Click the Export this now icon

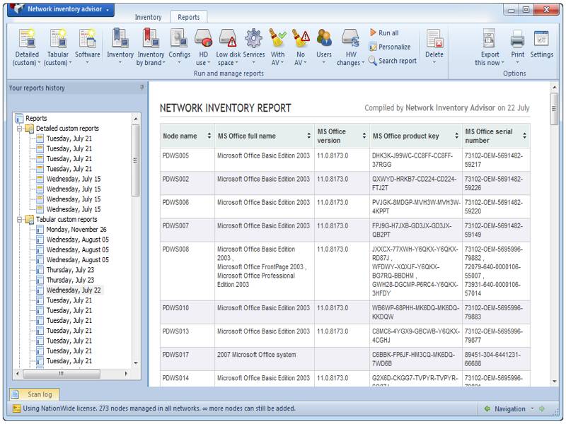(490, 39)
